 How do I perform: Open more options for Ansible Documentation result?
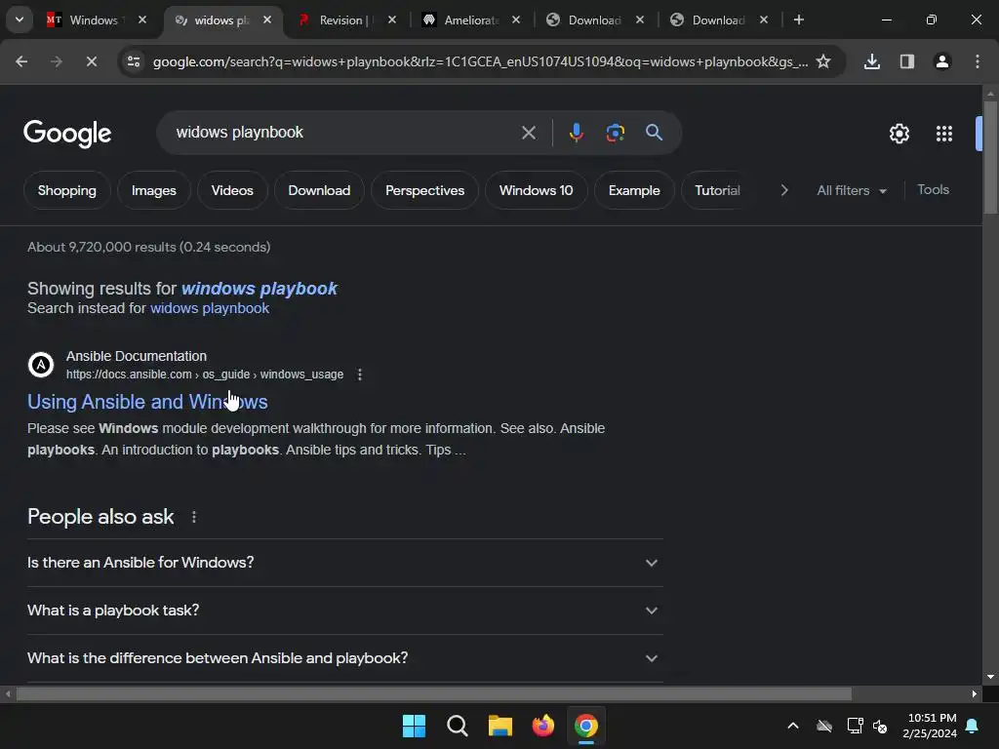click(360, 374)
